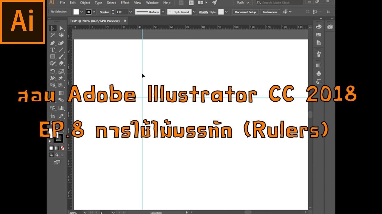The width and height of the screenshot is (382, 214).
Task: Select the Gradient tool in toolbar
Action: coord(61,93)
